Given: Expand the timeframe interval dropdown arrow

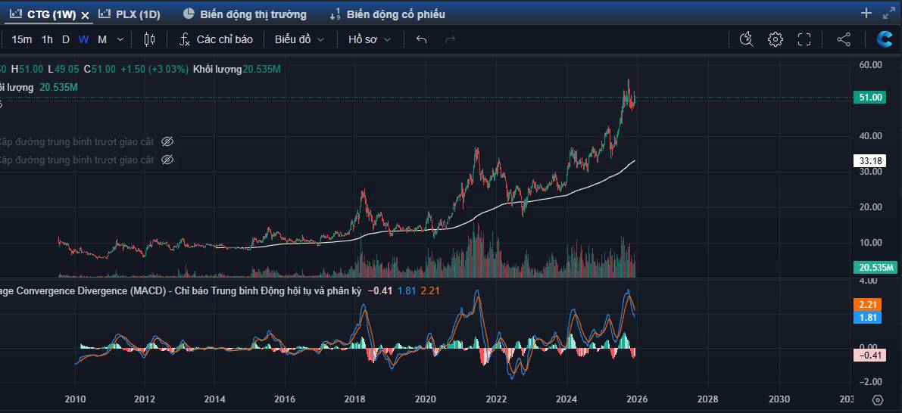Looking at the screenshot, I should [x=120, y=39].
